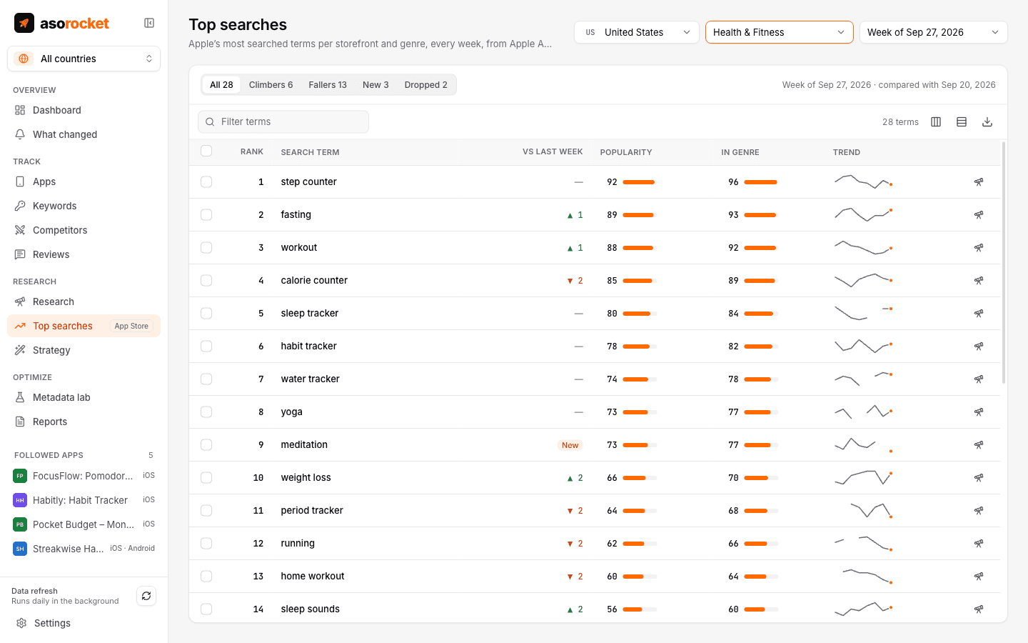
Task: Open the Health & Fitness genre dropdown
Action: coord(780,32)
